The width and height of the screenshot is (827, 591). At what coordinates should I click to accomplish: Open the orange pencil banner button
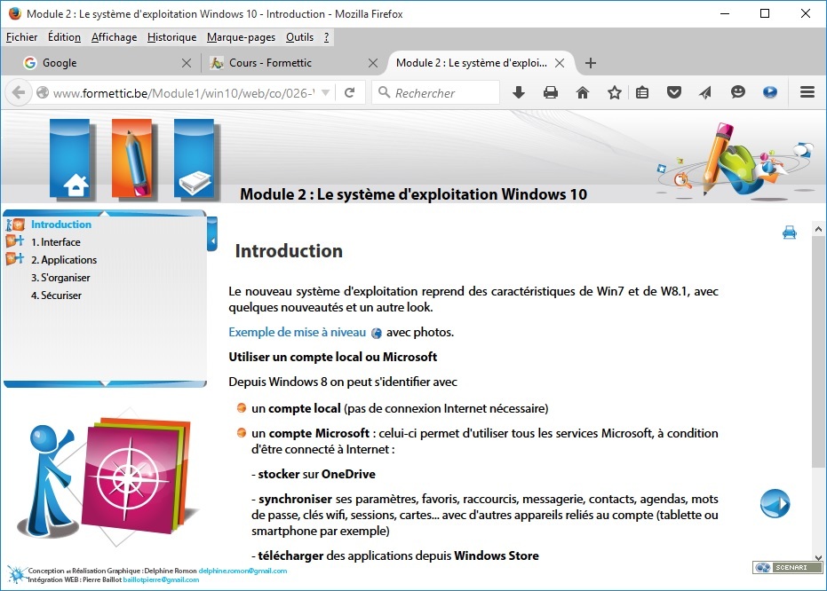[x=131, y=159]
